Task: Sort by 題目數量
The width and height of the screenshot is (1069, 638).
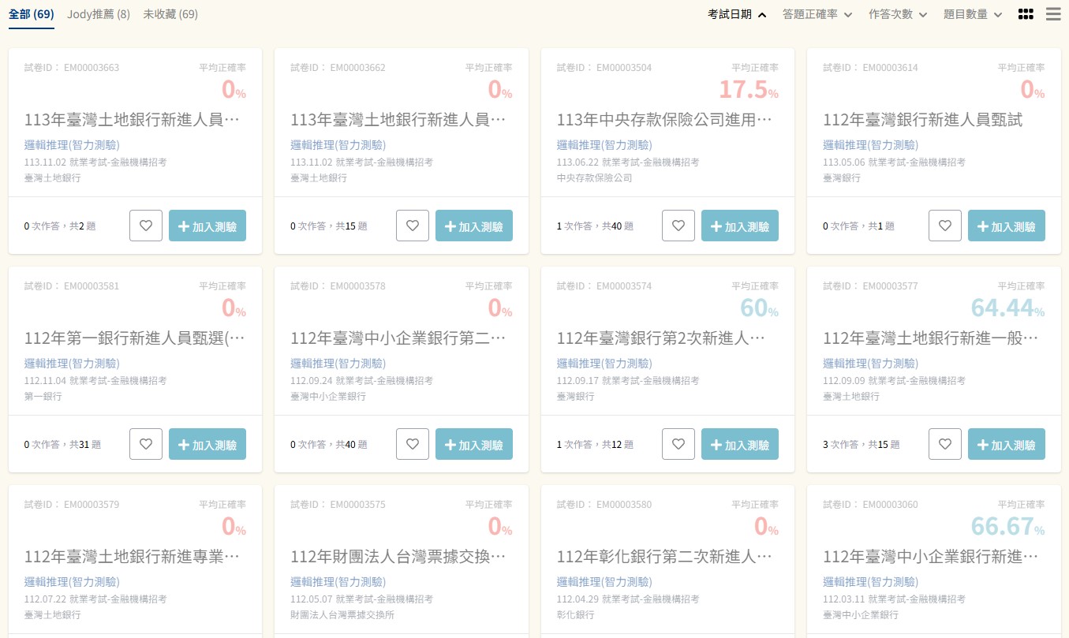Action: click(974, 14)
